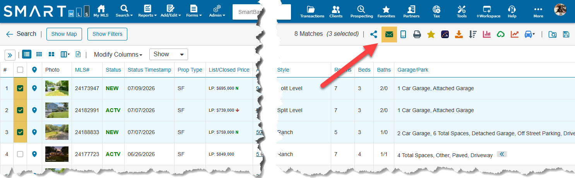Switch to the thumbnail grid view icon
The height and width of the screenshot is (178, 575).
point(39,54)
